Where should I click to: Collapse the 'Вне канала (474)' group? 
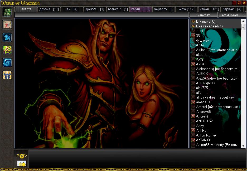pyautogui.click(x=193, y=26)
